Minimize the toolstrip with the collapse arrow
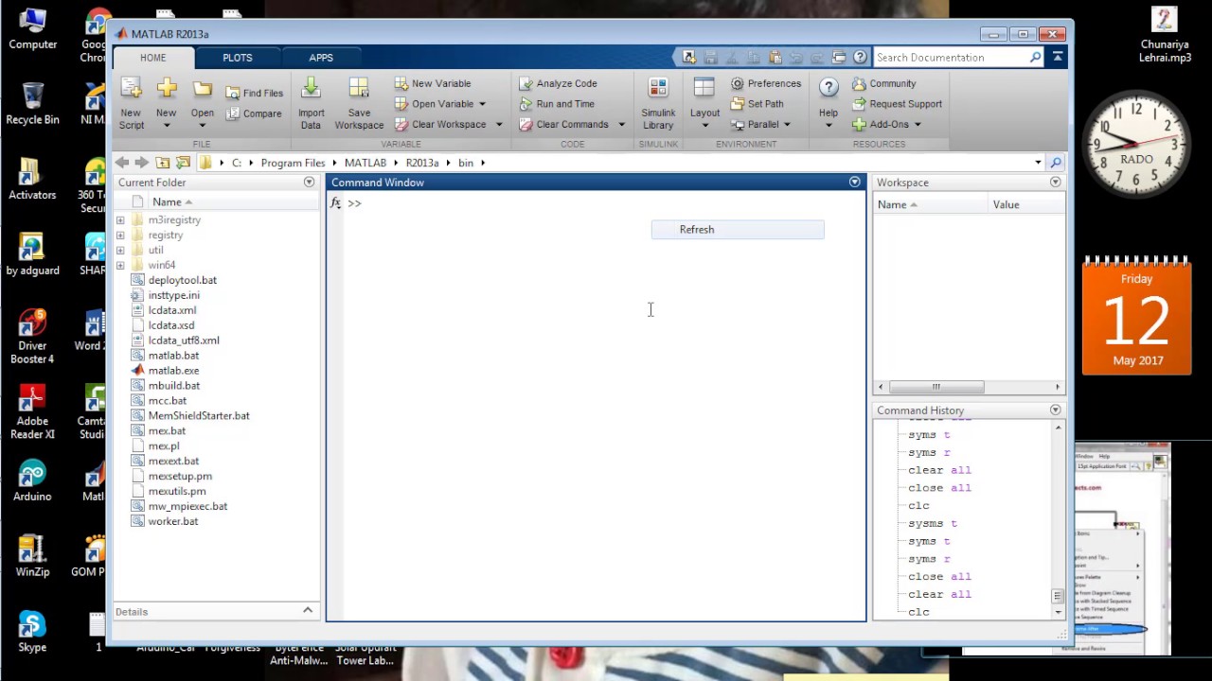Screen dimensions: 1212x681 pos(1058,58)
